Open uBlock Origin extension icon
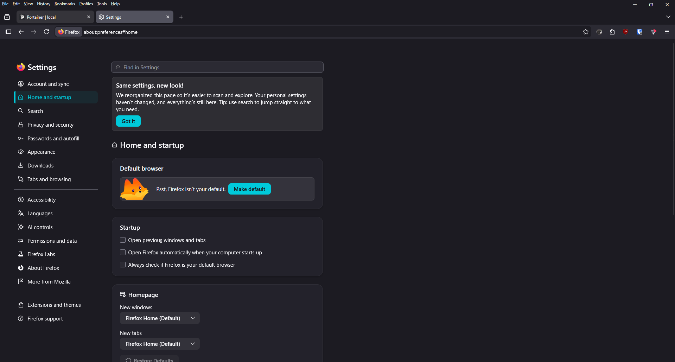 [x=626, y=32]
